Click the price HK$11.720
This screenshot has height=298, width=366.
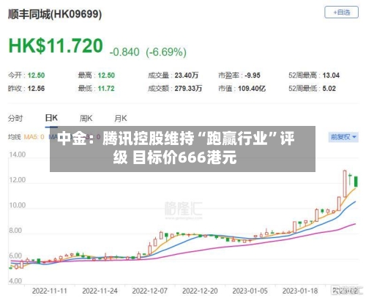coord(56,45)
